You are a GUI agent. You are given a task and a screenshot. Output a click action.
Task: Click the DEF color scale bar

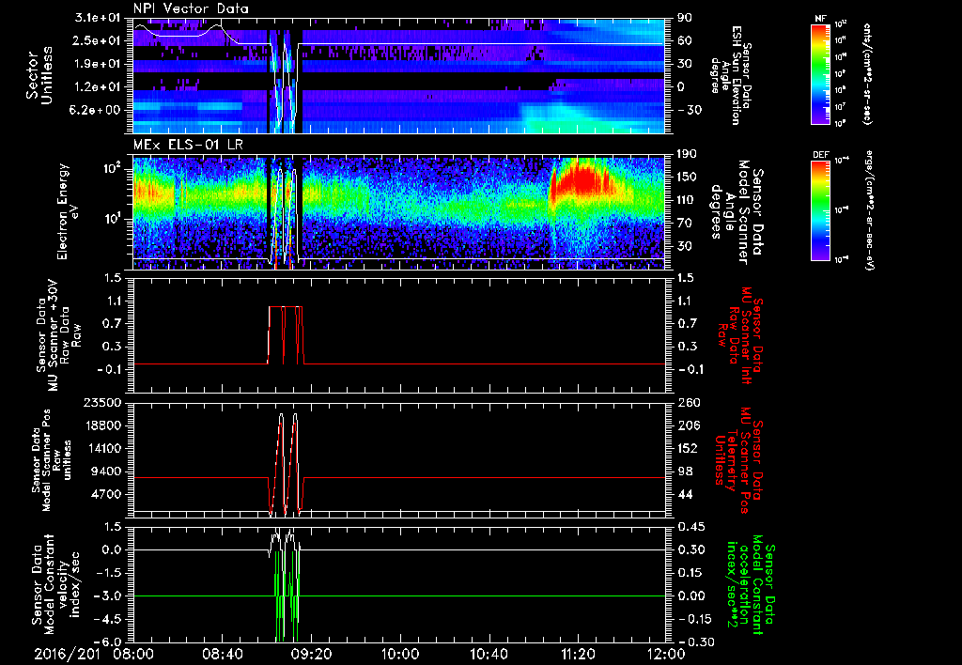pyautogui.click(x=820, y=210)
